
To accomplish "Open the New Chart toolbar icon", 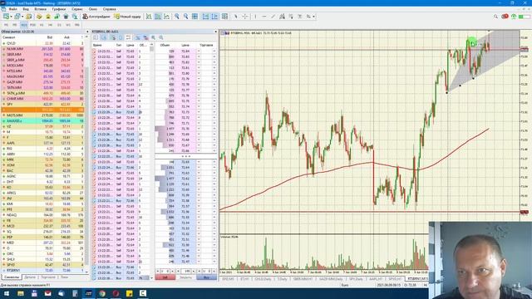I will click(6, 17).
